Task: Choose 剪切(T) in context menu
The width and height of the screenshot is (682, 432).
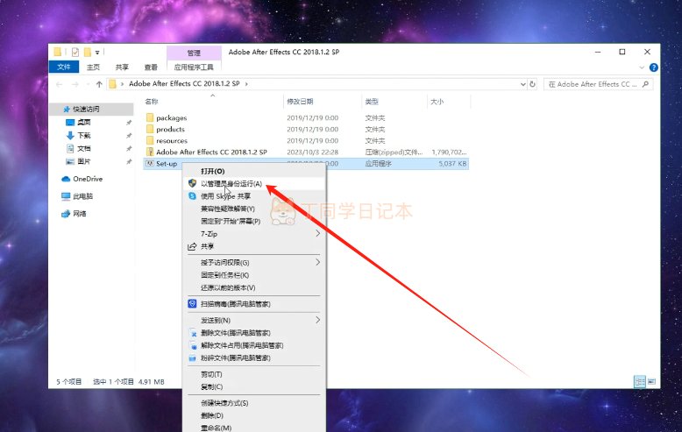Action: [254, 374]
